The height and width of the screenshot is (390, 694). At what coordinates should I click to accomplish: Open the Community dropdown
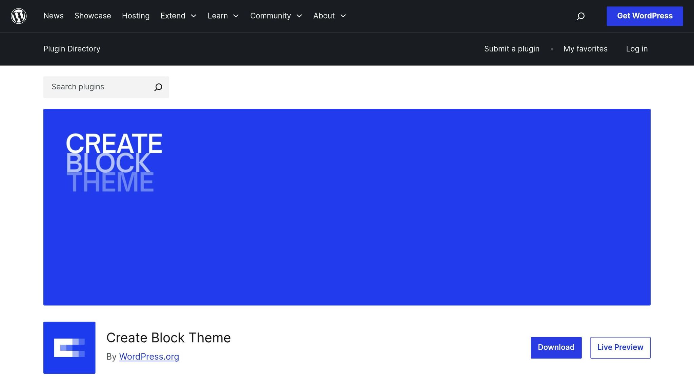pos(299,16)
